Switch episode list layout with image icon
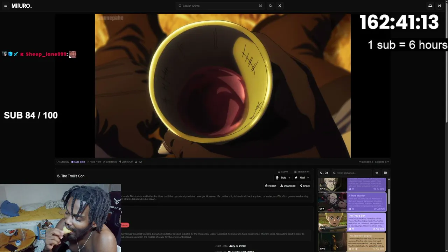 (x=385, y=173)
